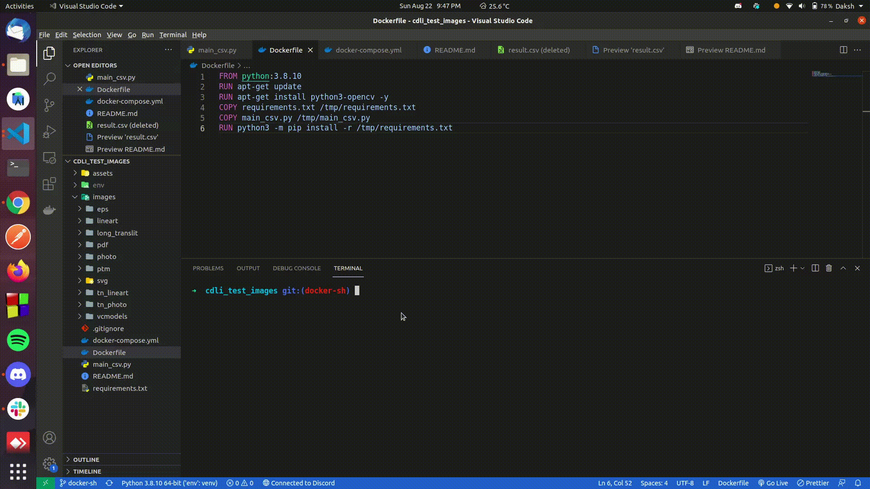The width and height of the screenshot is (870, 489).
Task: Expand the OUTLINE section
Action: pyautogui.click(x=86, y=460)
